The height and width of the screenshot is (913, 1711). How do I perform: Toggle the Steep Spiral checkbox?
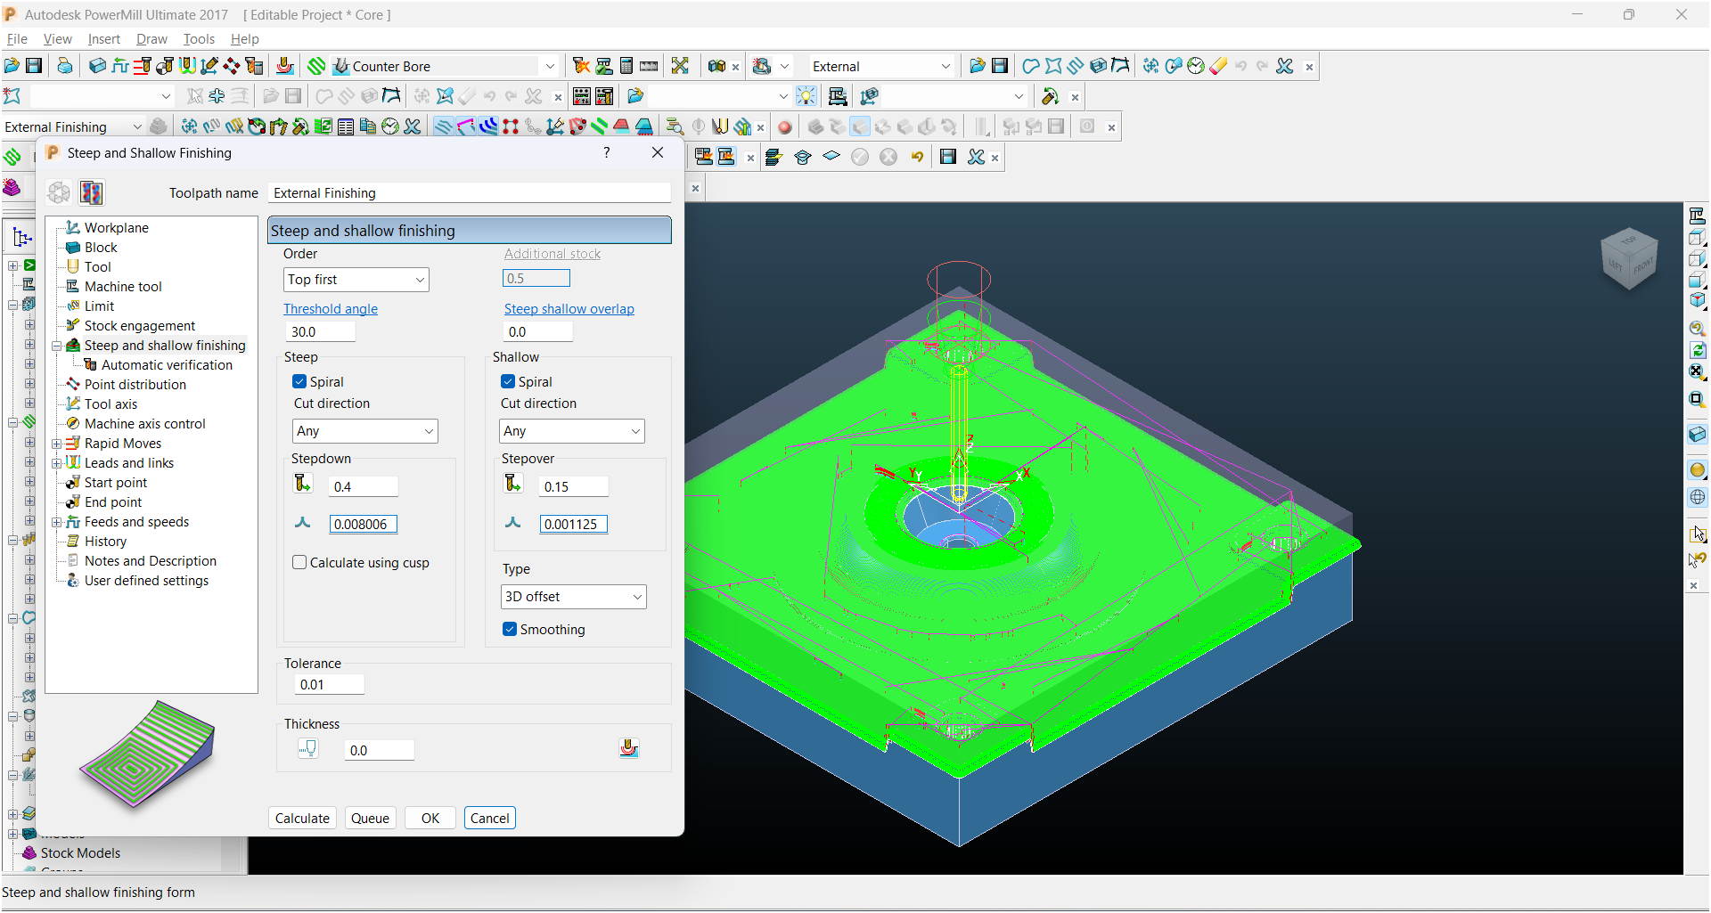[x=299, y=382]
